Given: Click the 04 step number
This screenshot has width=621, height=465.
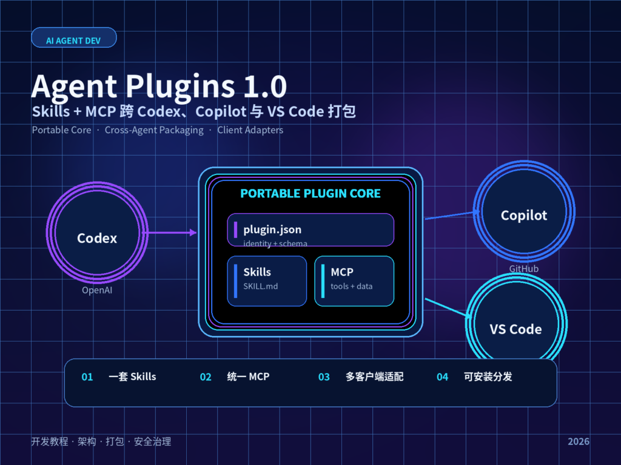Looking at the screenshot, I should tap(442, 377).
